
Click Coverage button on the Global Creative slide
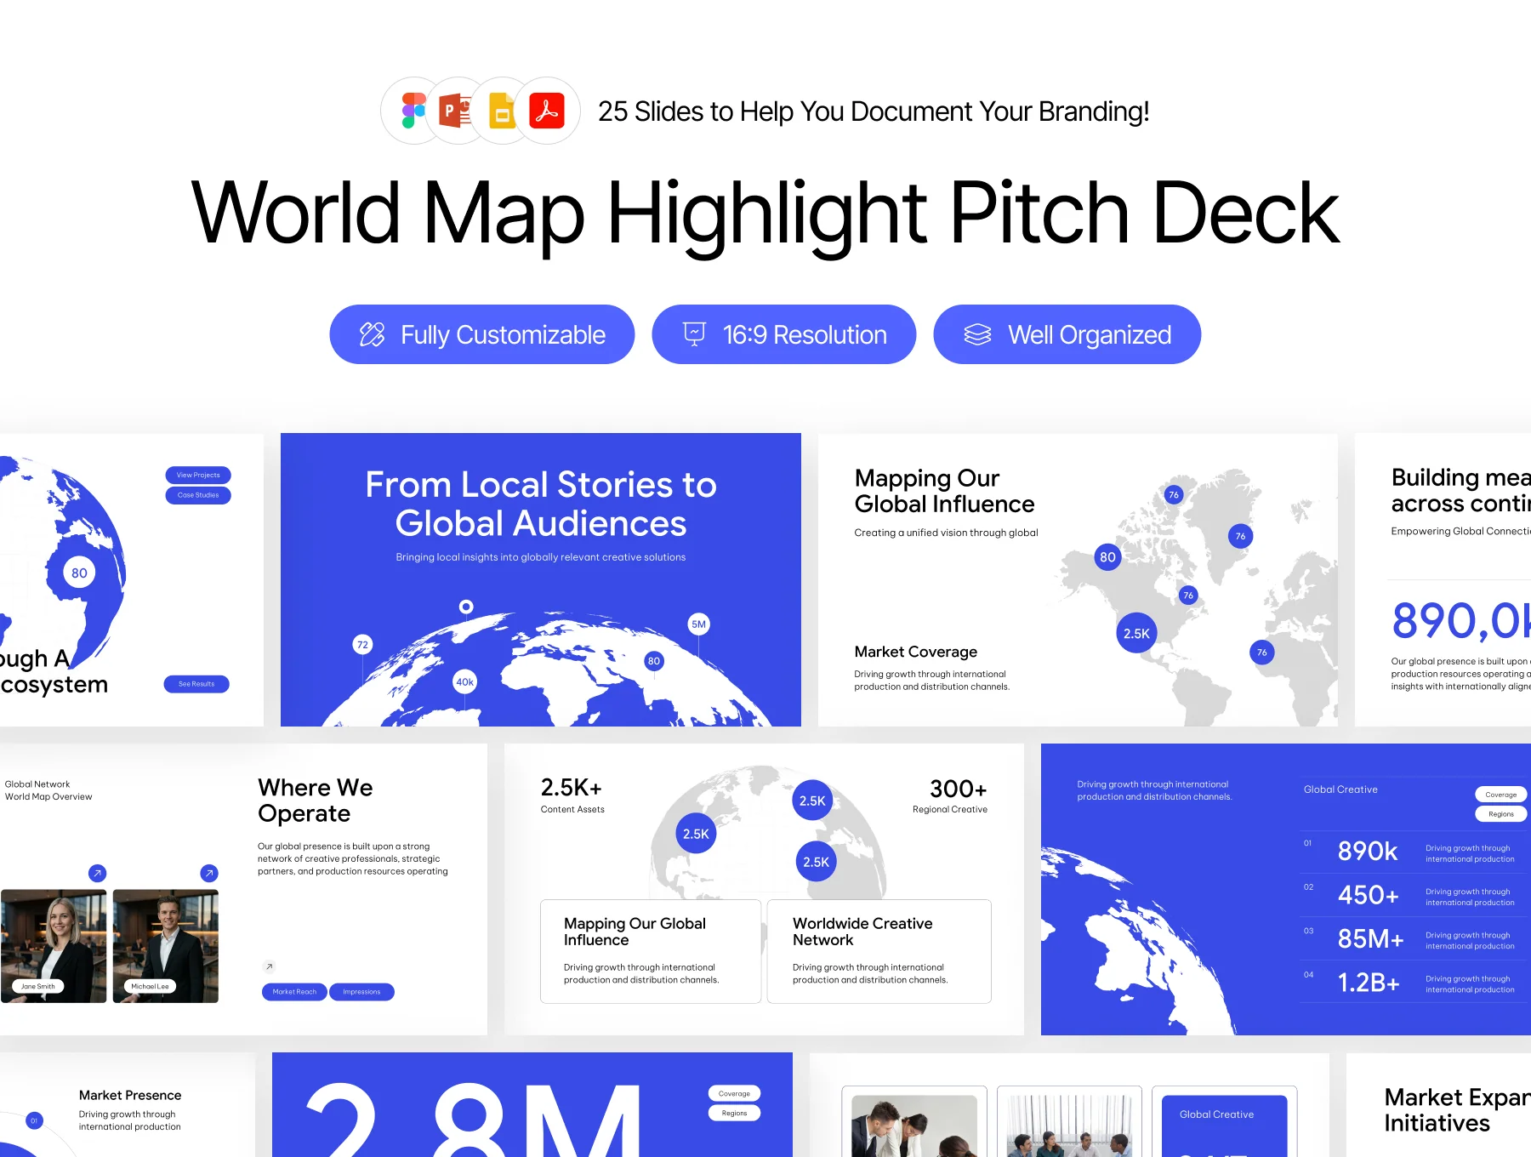(x=1501, y=795)
